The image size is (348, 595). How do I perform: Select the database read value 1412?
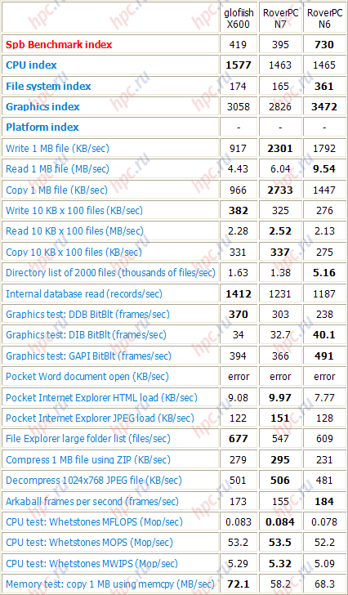pyautogui.click(x=238, y=293)
